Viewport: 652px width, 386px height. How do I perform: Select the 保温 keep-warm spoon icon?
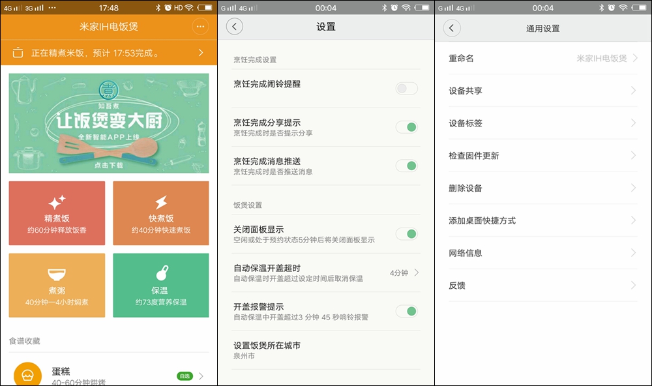[161, 272]
